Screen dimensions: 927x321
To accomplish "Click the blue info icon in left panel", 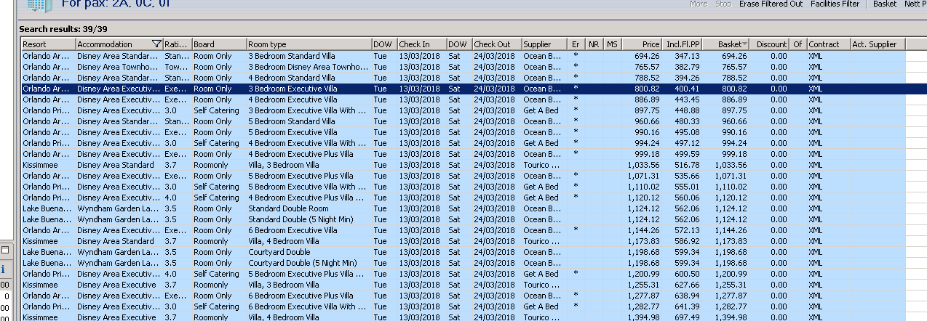I will pyautogui.click(x=3, y=269).
